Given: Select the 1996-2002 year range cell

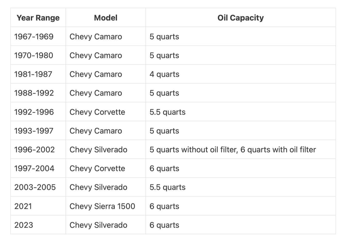Looking at the screenshot, I should pos(34,150).
